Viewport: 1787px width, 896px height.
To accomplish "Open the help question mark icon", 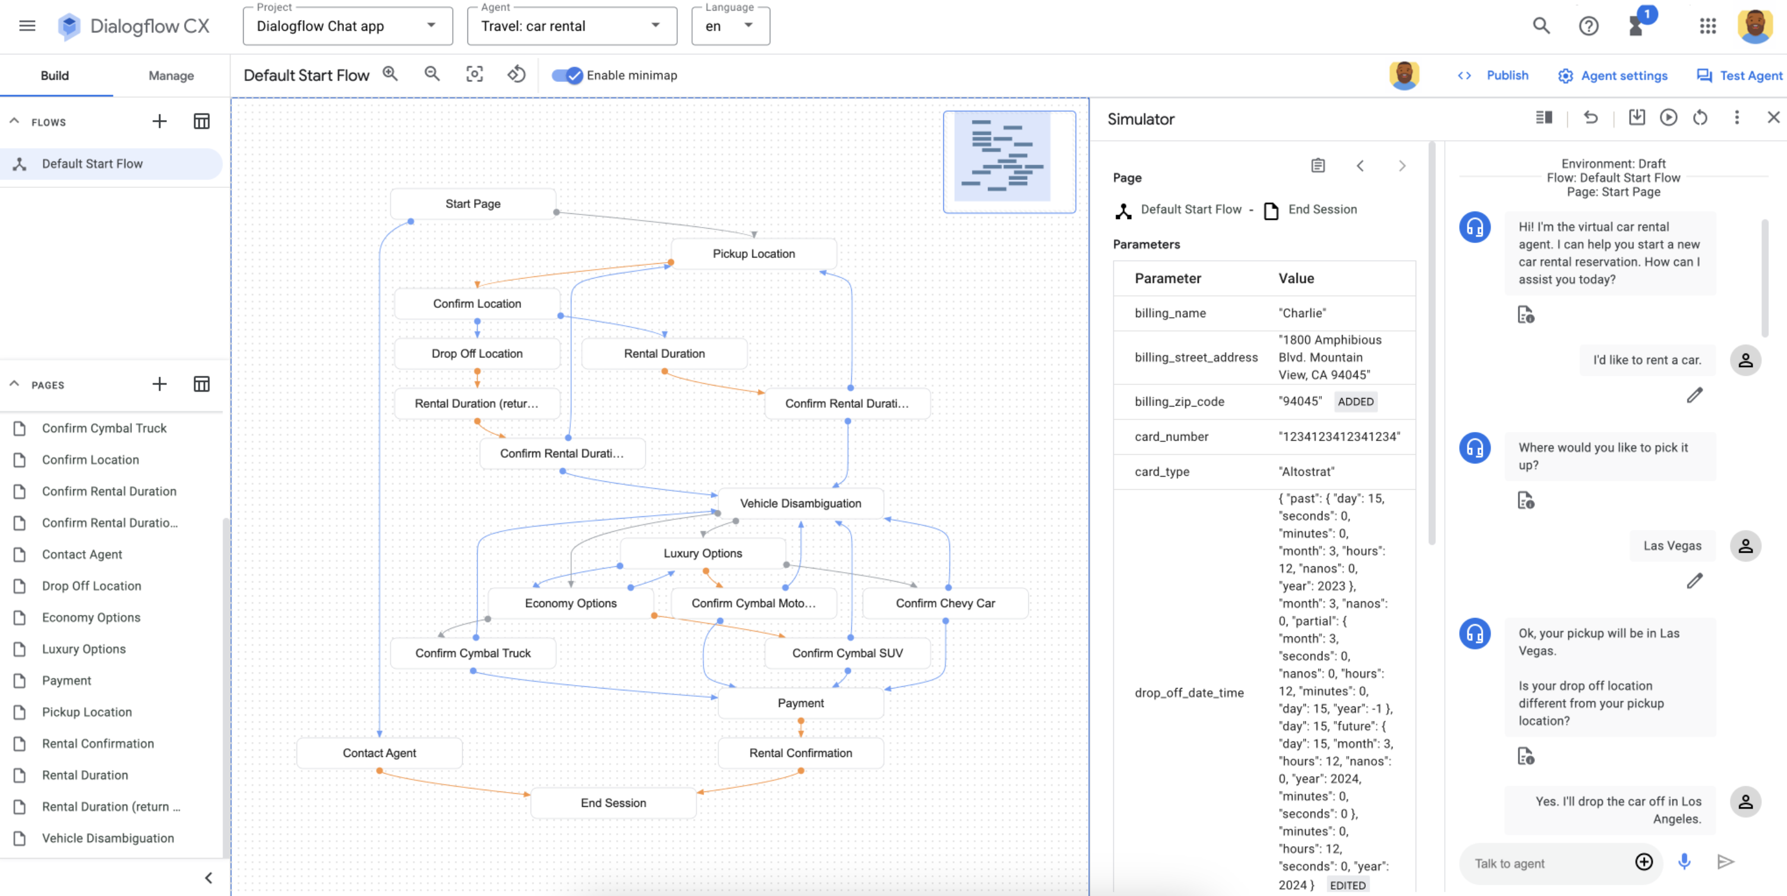I will coord(1589,26).
